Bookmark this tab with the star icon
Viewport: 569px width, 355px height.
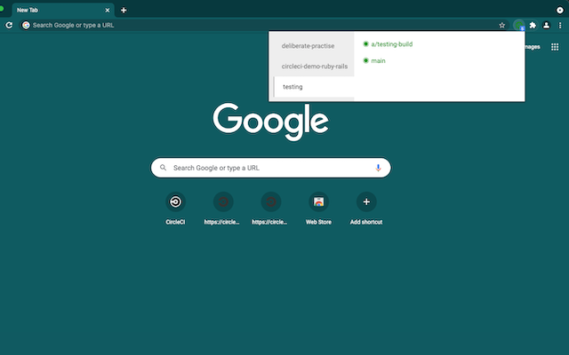click(501, 25)
